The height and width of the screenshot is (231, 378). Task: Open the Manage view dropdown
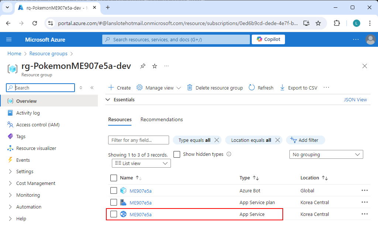click(159, 88)
